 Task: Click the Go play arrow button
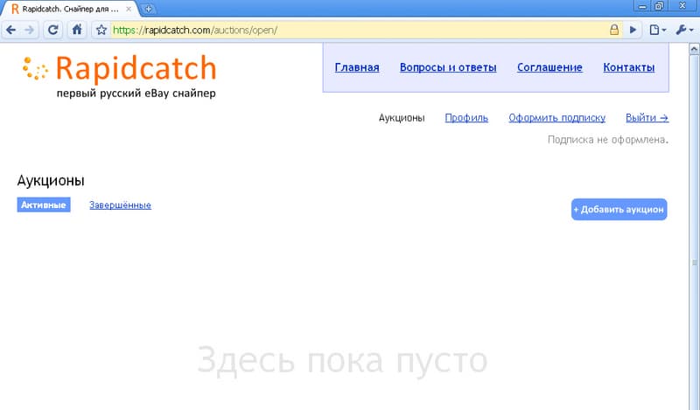coord(633,30)
